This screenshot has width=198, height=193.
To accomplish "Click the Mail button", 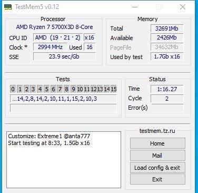I will pos(157,156).
